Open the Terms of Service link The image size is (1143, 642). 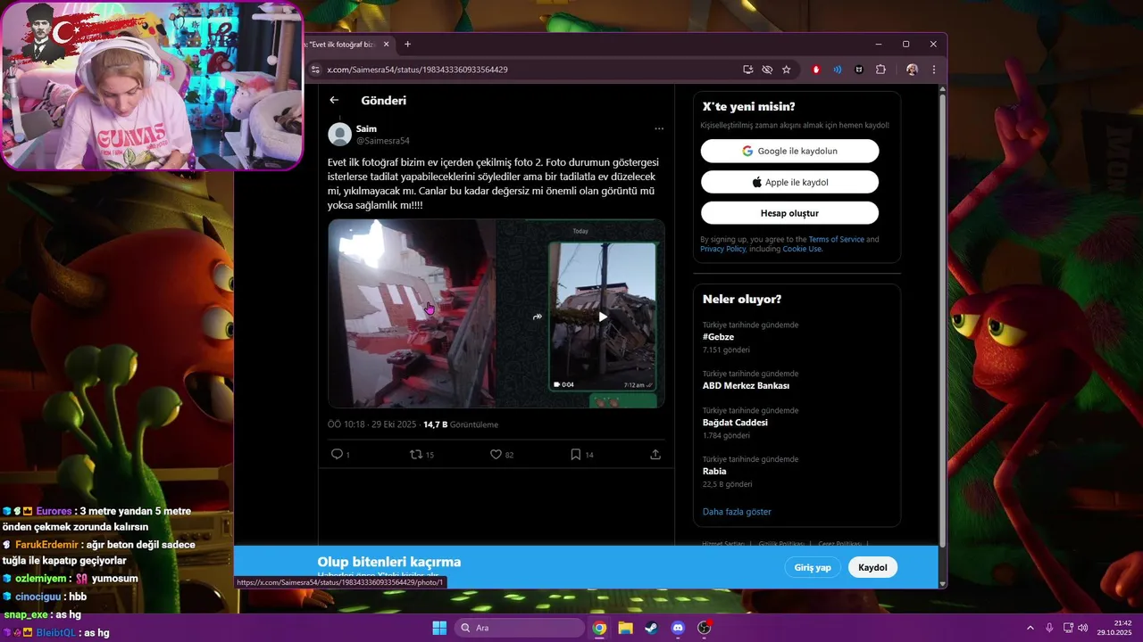coord(836,239)
